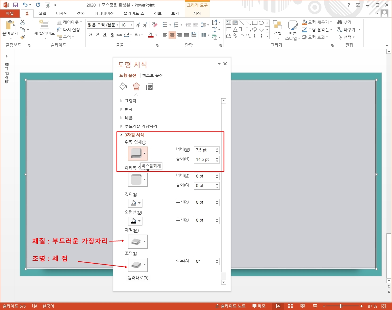
Task: Click the Paste (붙여넣기) icon
Action: click(x=10, y=25)
